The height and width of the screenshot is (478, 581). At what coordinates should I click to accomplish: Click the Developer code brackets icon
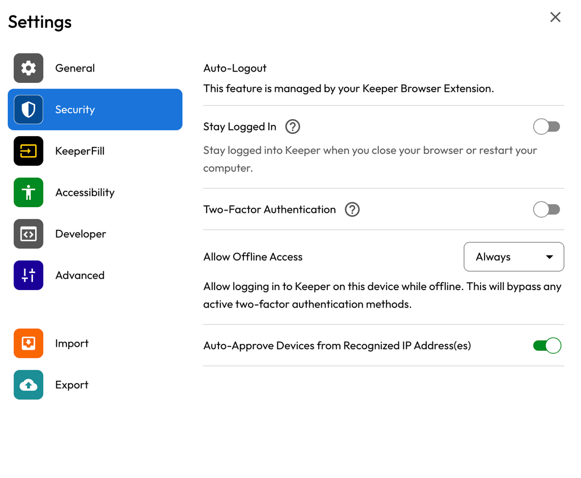coord(28,234)
